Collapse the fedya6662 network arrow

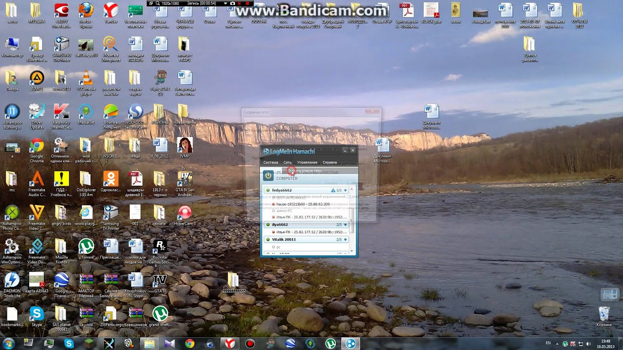[x=346, y=191]
